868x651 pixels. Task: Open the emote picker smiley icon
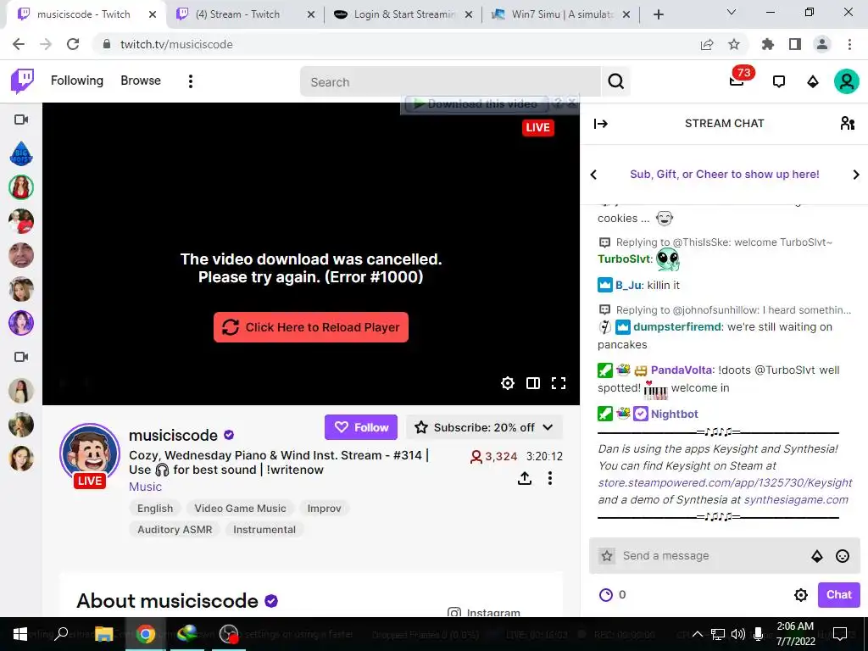point(842,556)
